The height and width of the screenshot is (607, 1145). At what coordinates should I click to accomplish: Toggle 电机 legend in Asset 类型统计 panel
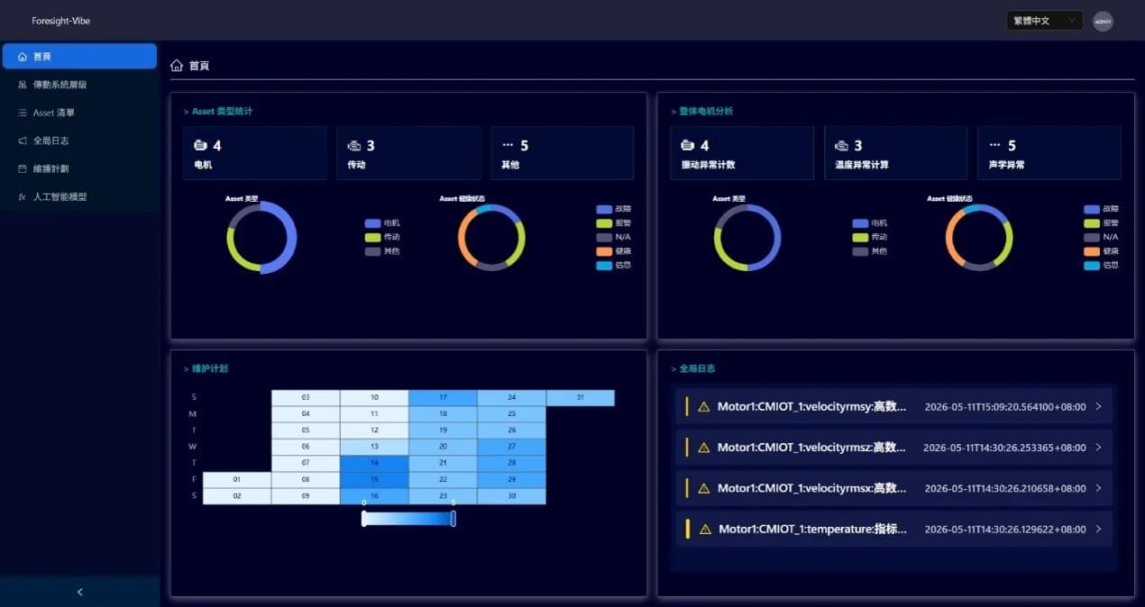382,223
